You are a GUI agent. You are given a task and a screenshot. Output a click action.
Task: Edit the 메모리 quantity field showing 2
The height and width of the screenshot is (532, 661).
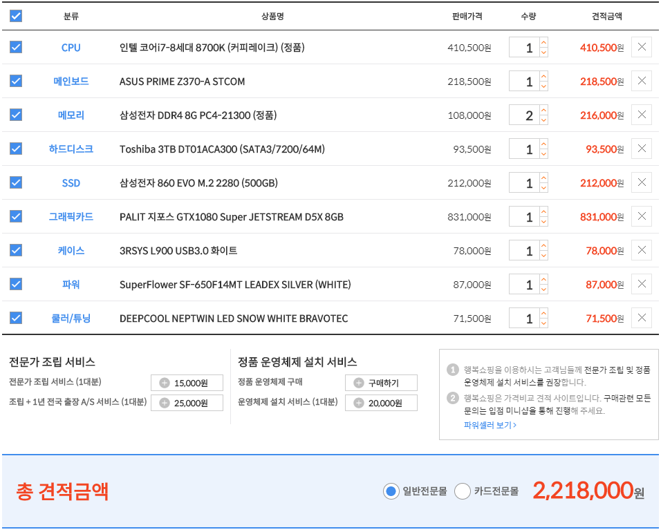pos(524,115)
